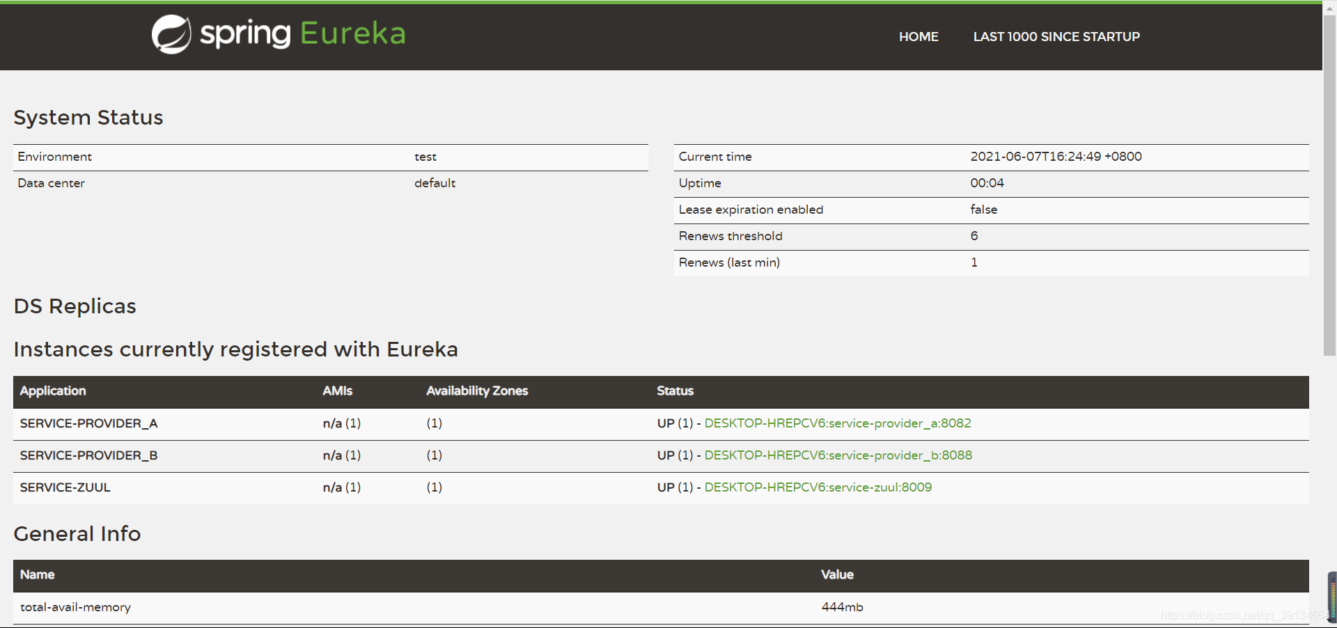Click the renews threshold value 6

(974, 236)
